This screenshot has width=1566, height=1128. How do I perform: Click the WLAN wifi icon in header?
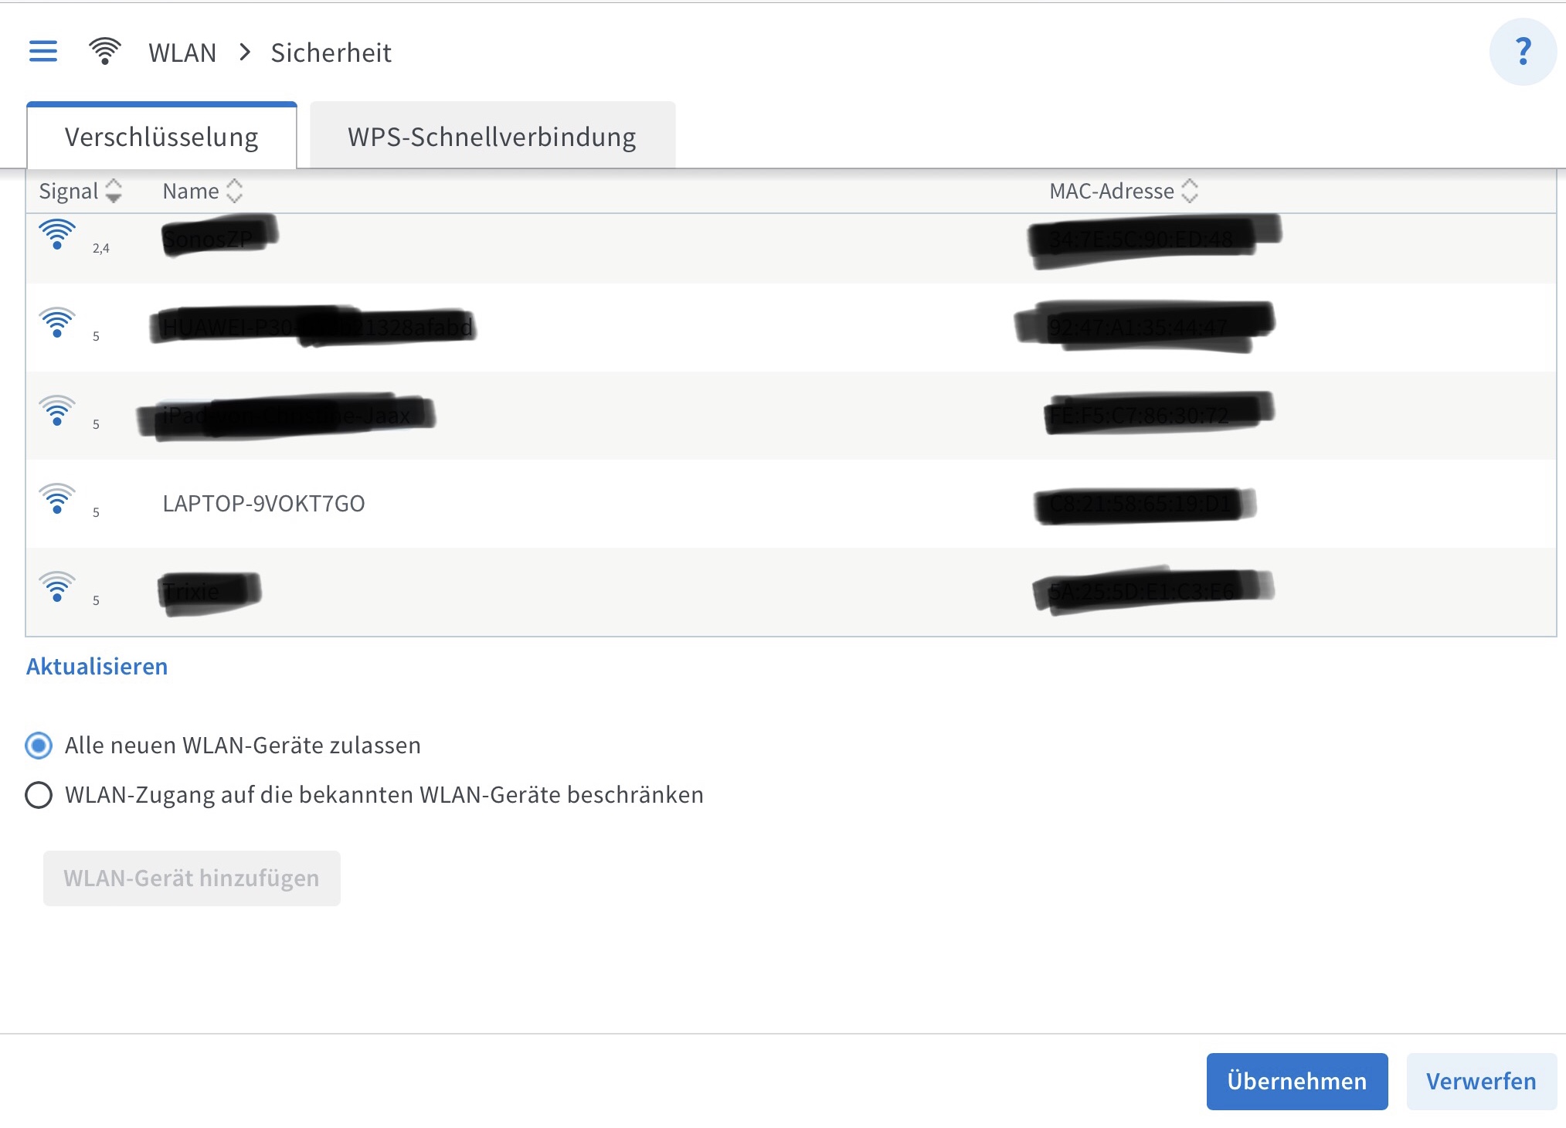(104, 52)
